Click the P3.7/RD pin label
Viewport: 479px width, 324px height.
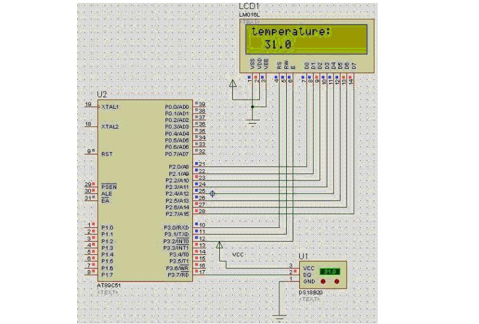[x=179, y=275]
